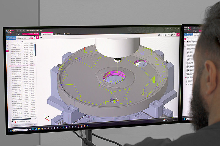Click the magnifier search icon in toolbar
Viewport: 220px width, 146px height.
point(41,37)
